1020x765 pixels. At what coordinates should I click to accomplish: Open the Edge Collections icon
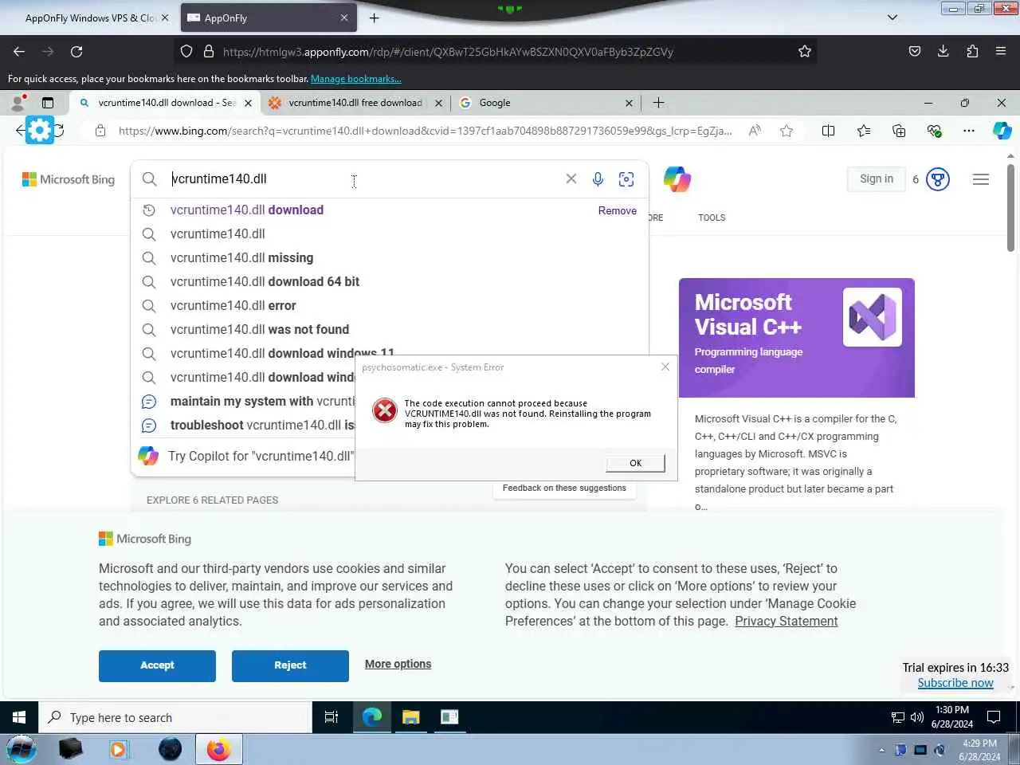pos(899,131)
